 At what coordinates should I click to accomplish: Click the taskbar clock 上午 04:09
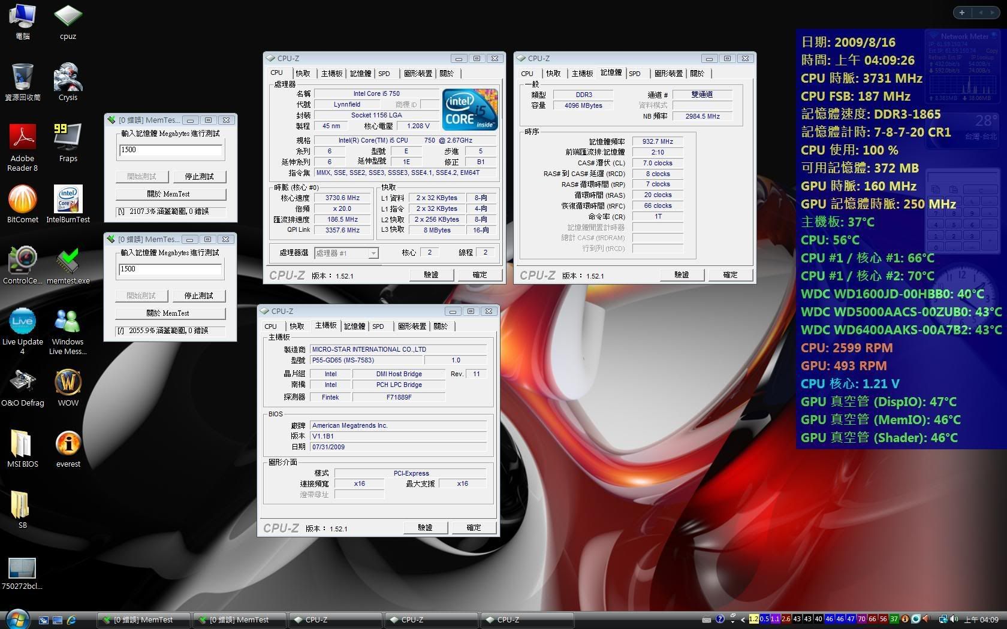click(x=981, y=620)
